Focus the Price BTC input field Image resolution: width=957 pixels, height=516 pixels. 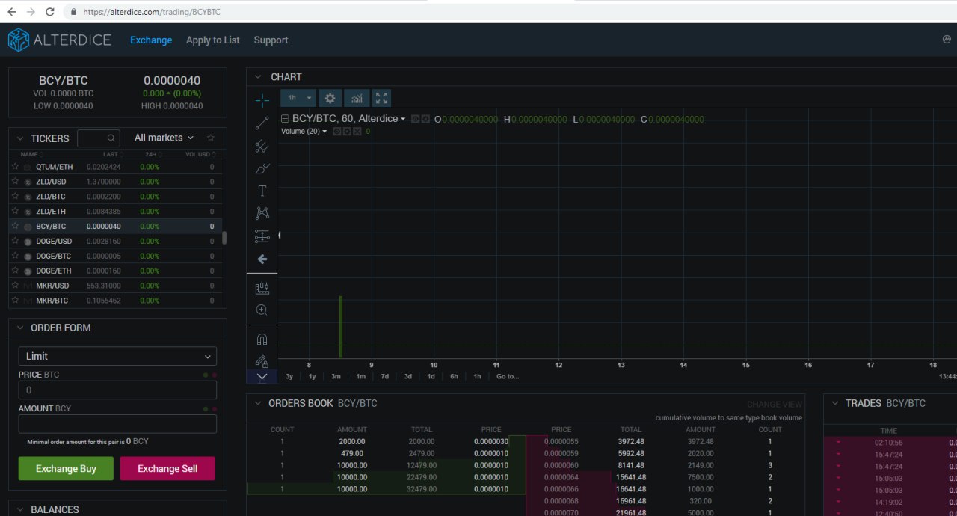coord(117,390)
